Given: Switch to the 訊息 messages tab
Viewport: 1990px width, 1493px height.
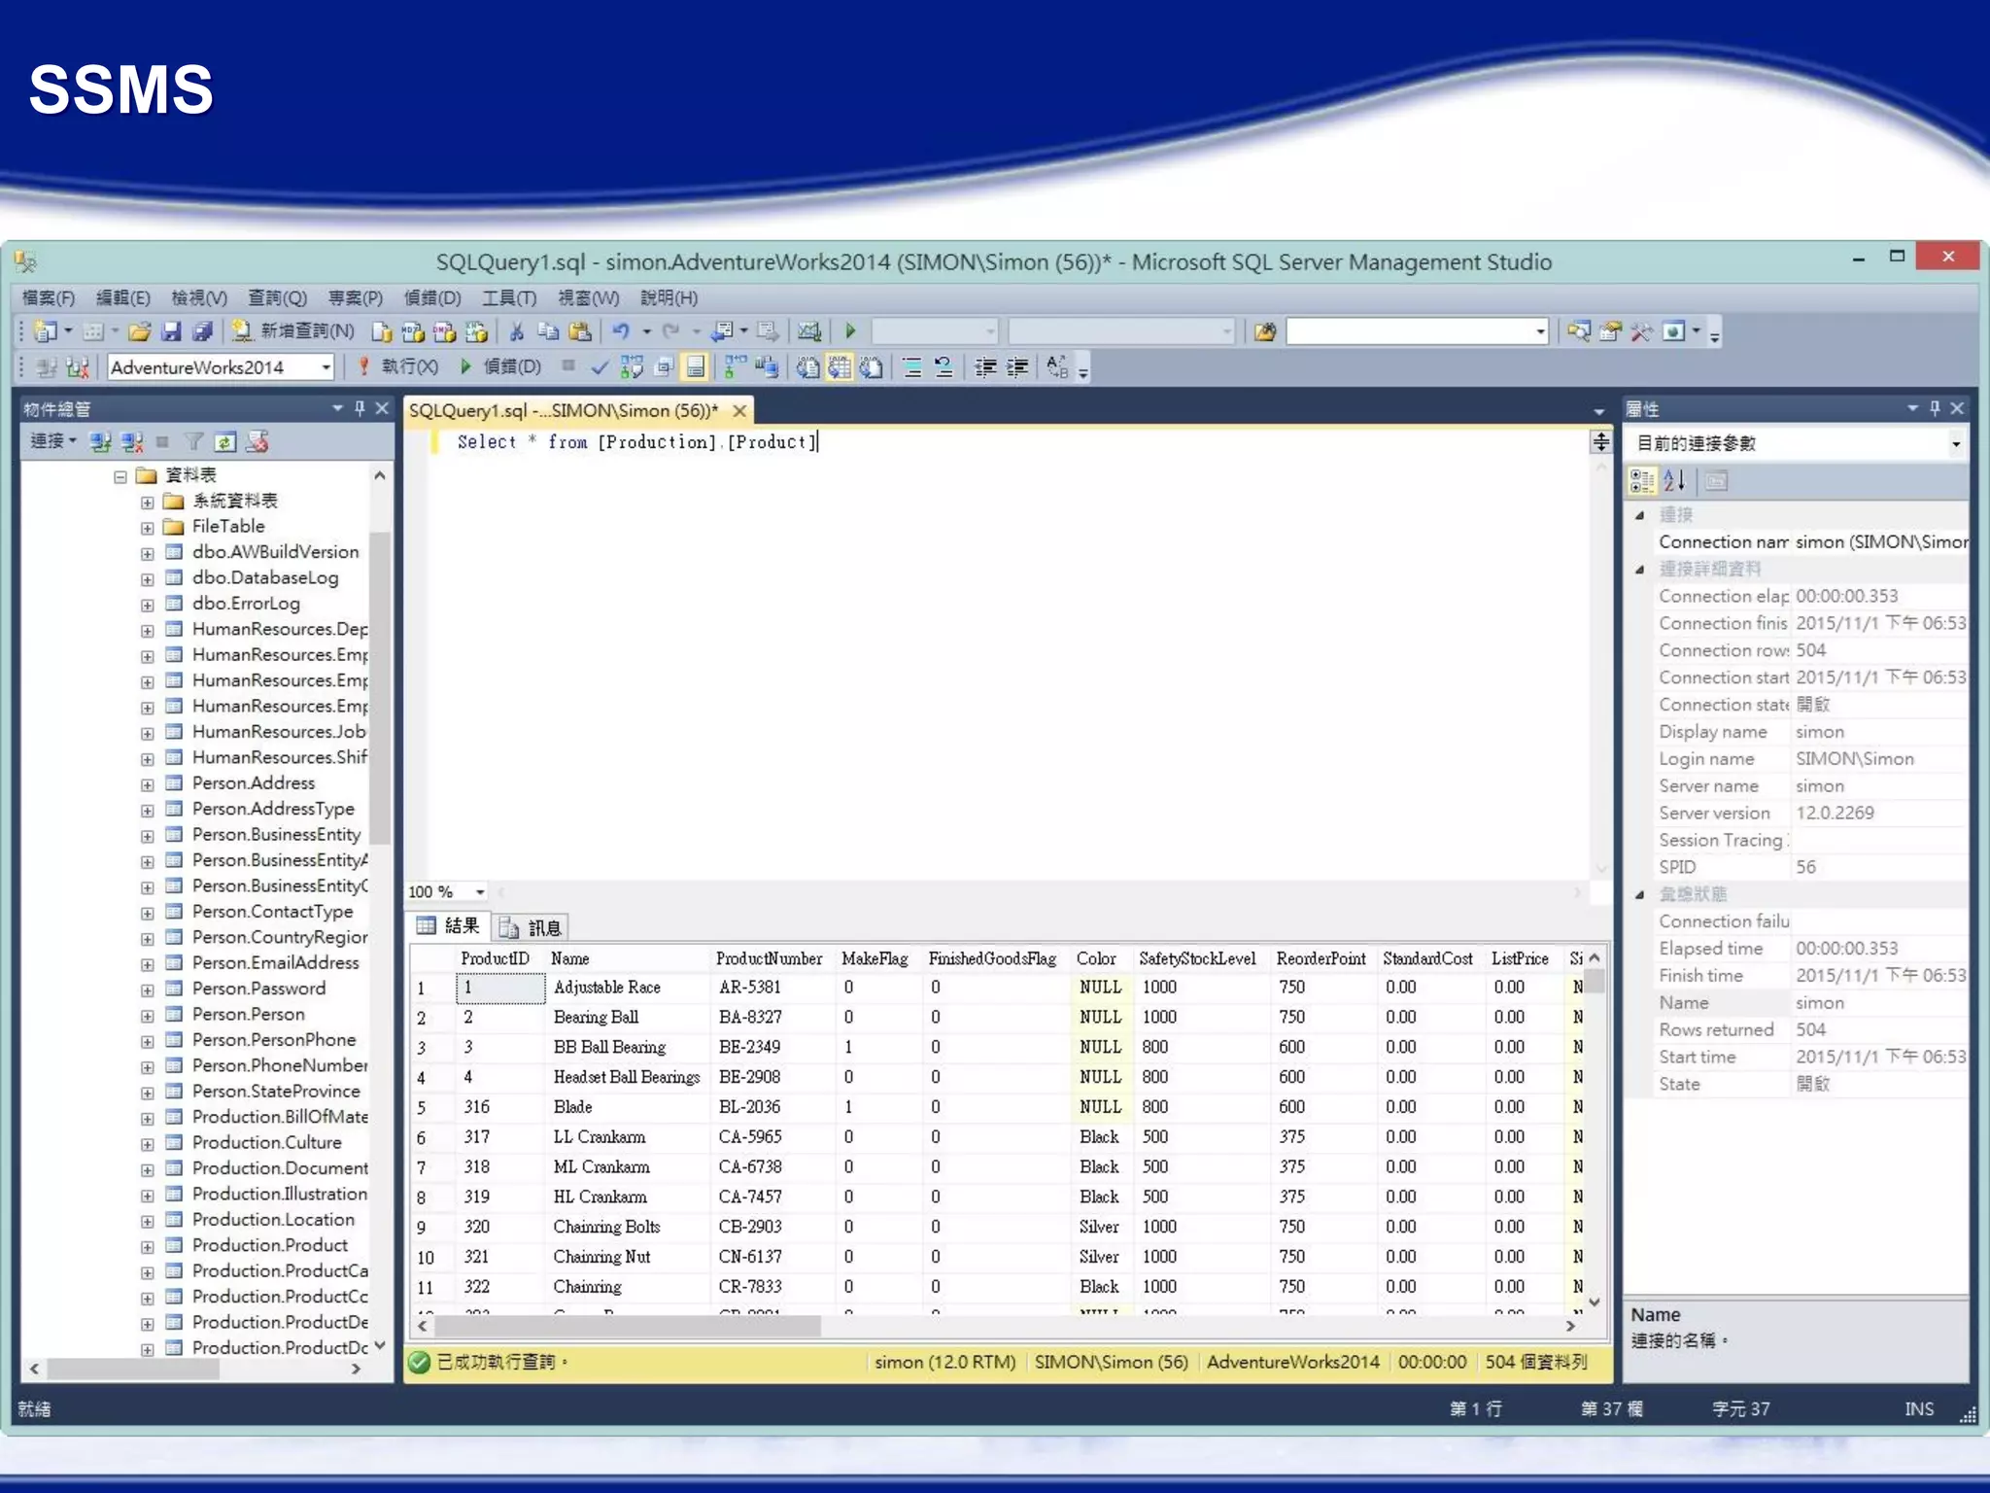Looking at the screenshot, I should tap(531, 927).
